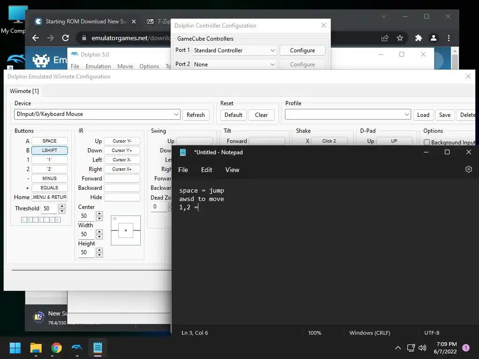Viewport: 479px width, 359px height.
Task: Click Refresh device button
Action: 196,115
